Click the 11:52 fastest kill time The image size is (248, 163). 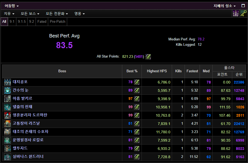coord(194,157)
